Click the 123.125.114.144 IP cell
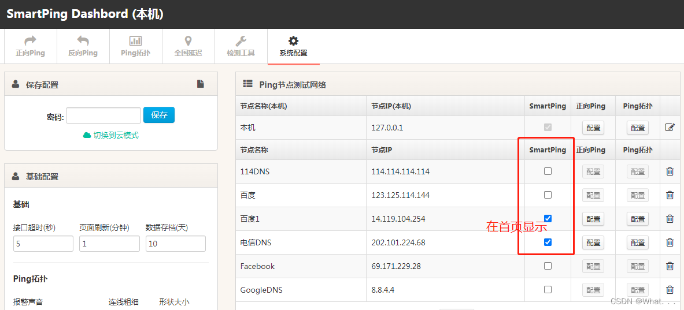The image size is (684, 310). pos(445,195)
